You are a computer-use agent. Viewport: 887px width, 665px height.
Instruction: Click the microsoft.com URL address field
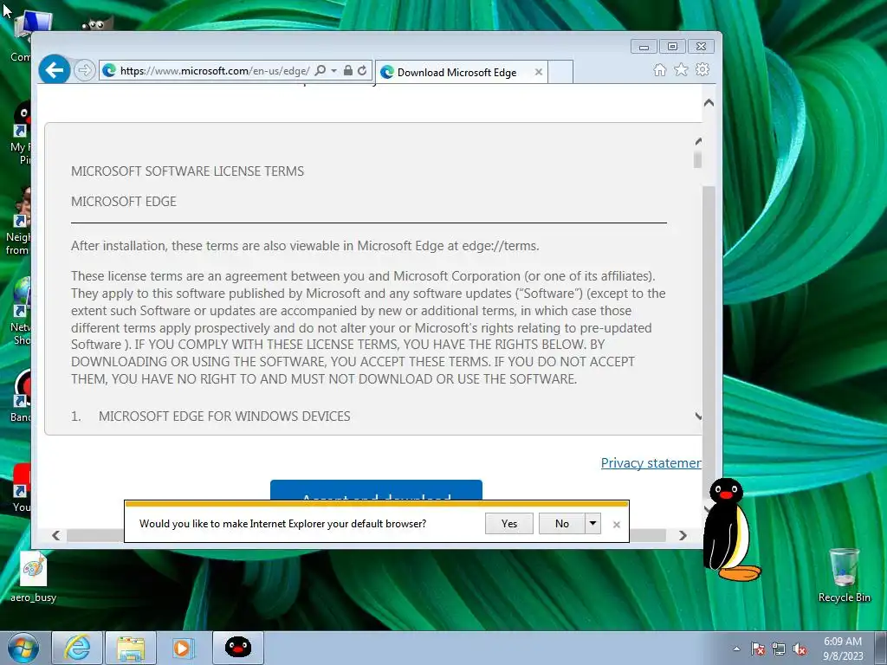click(x=215, y=71)
